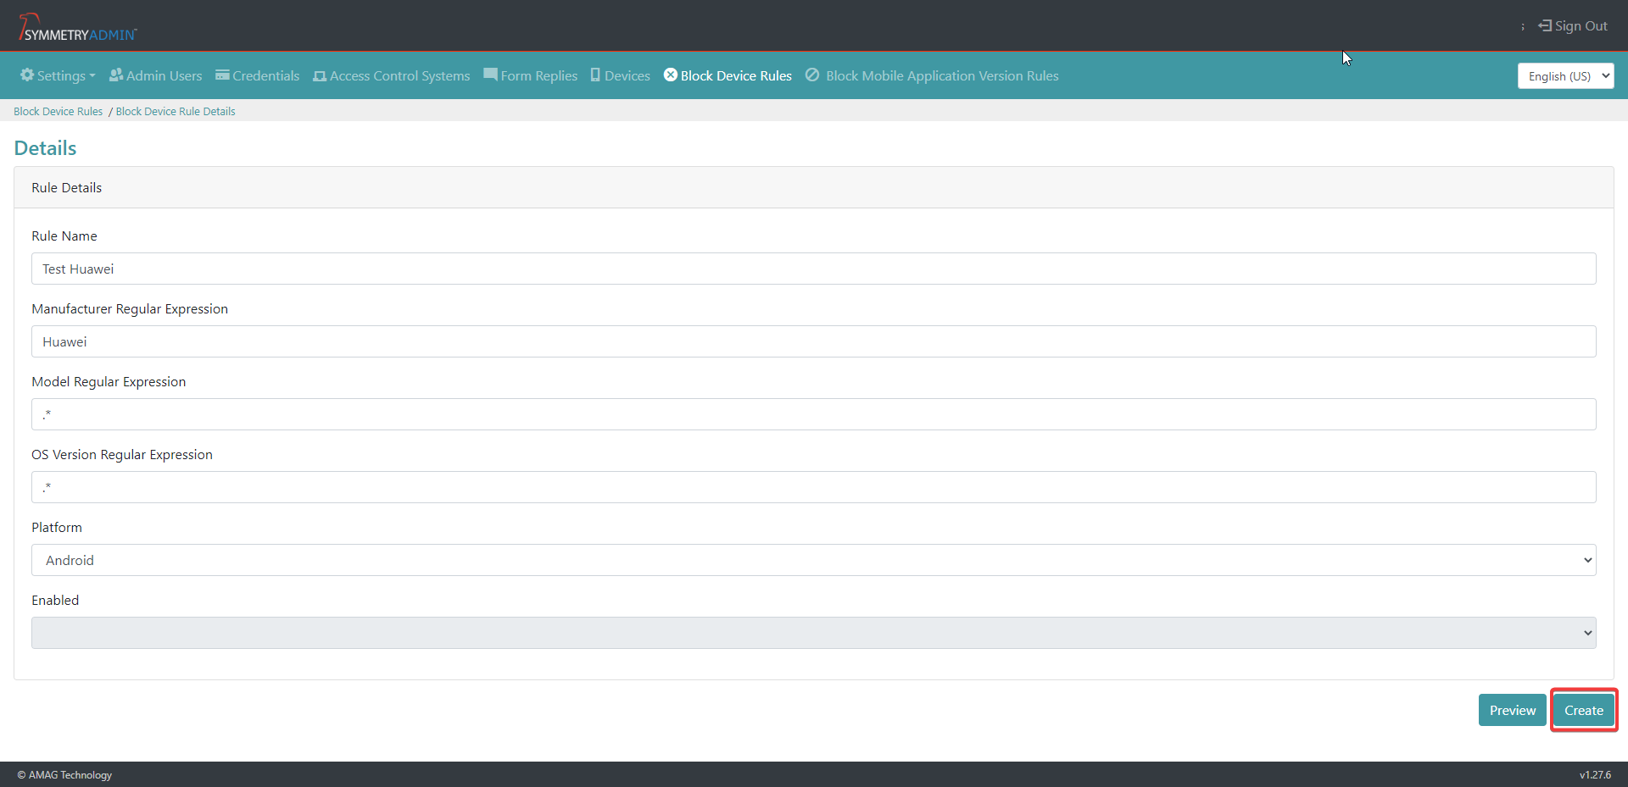Click the v1.27.6 version text
Screen dimensions: 1628x787
pyautogui.click(x=1595, y=774)
